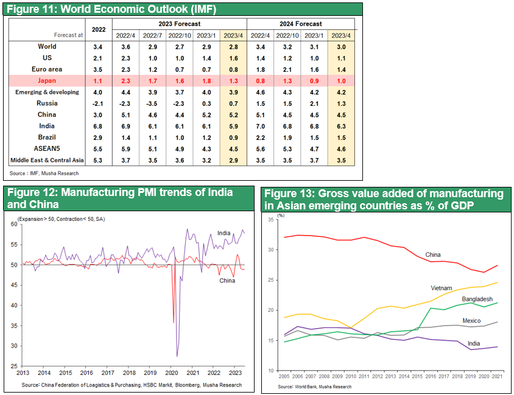Select the World row label in the table
The height and width of the screenshot is (395, 514).
point(47,47)
